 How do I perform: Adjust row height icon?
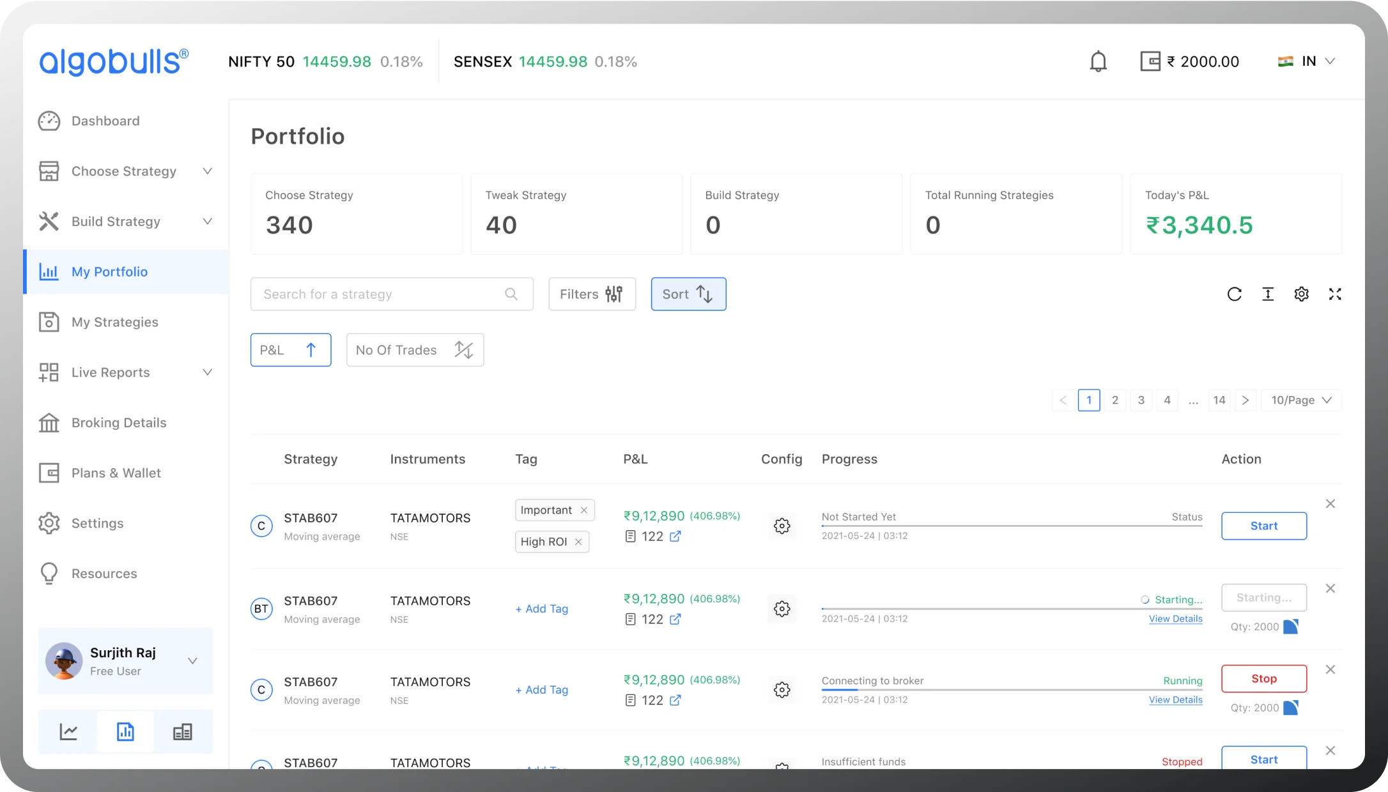tap(1268, 294)
